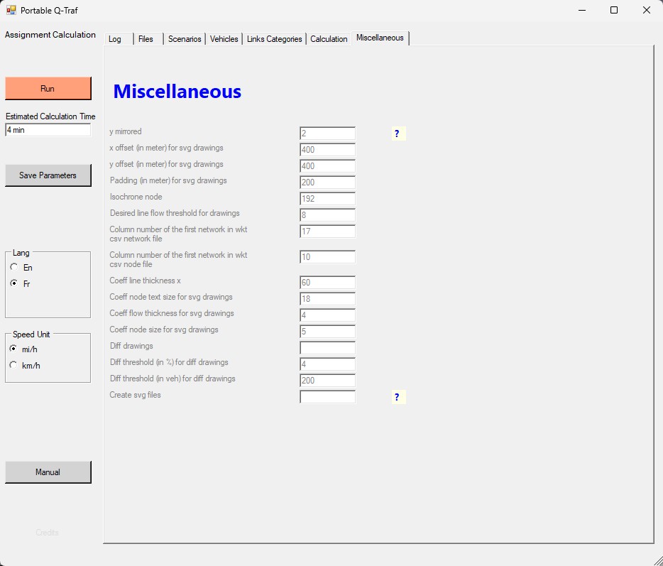
Task: Click the Diff drawings input field
Action: click(x=327, y=348)
